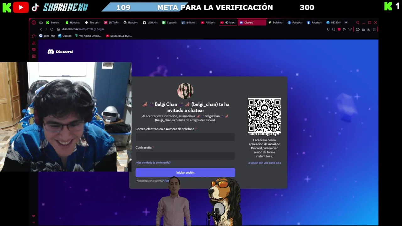Open the GX Corner gamepad icon
402x226 pixels.
click(x=41, y=23)
